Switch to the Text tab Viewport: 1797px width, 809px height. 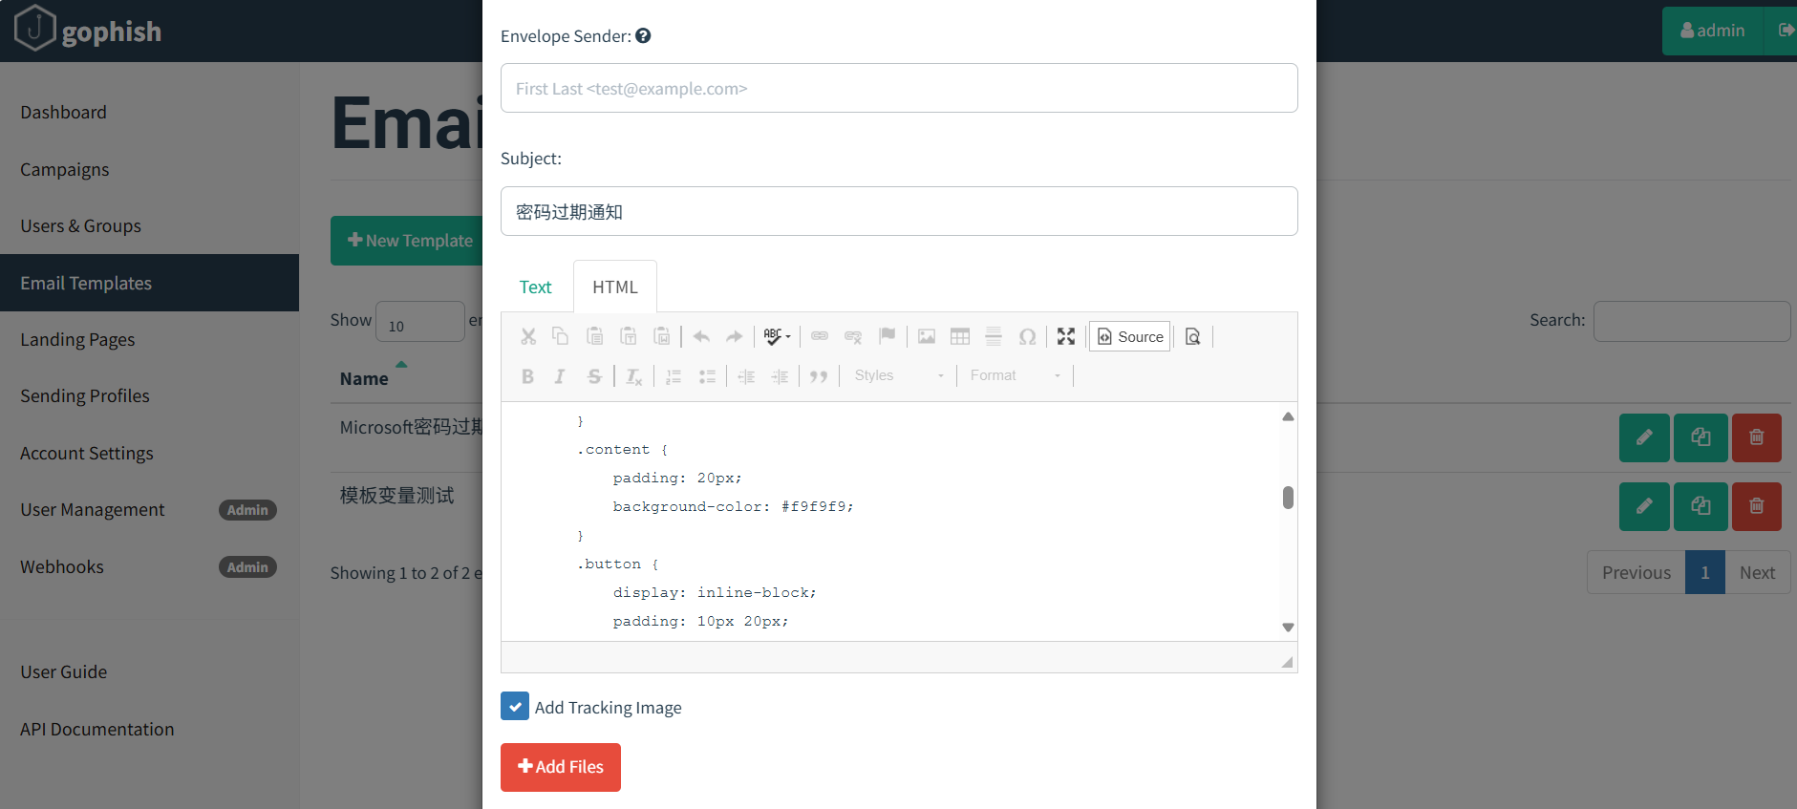(535, 287)
